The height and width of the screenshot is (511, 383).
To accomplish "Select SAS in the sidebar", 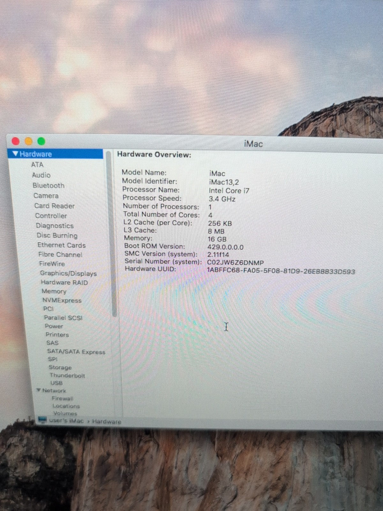I will (x=53, y=343).
